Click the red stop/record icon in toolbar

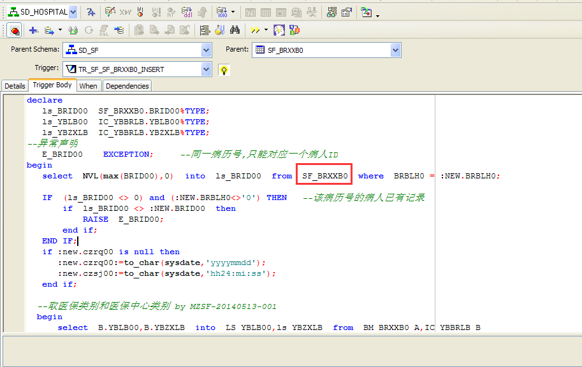point(15,30)
